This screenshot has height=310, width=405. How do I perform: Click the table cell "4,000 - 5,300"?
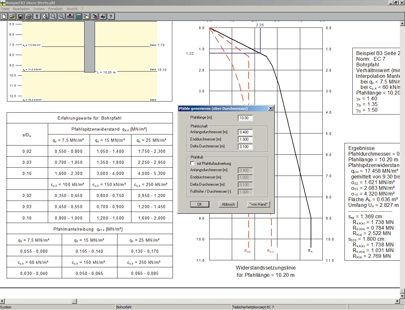pyautogui.click(x=152, y=173)
